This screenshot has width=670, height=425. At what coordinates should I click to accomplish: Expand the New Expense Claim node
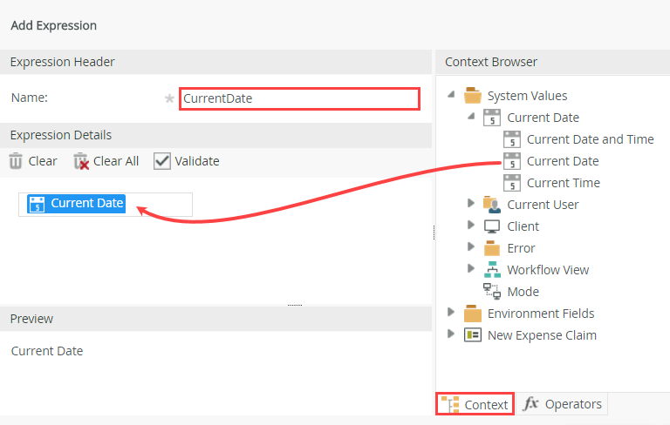pos(451,334)
